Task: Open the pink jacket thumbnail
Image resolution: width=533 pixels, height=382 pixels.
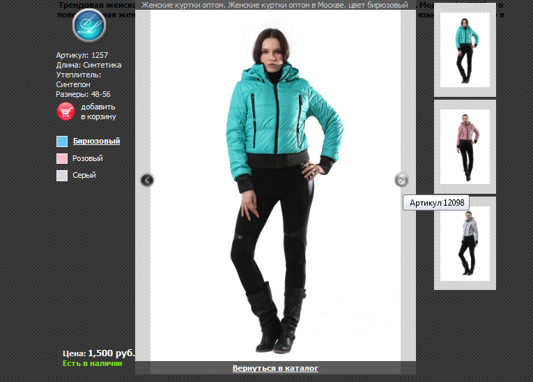Action: pyautogui.click(x=465, y=146)
